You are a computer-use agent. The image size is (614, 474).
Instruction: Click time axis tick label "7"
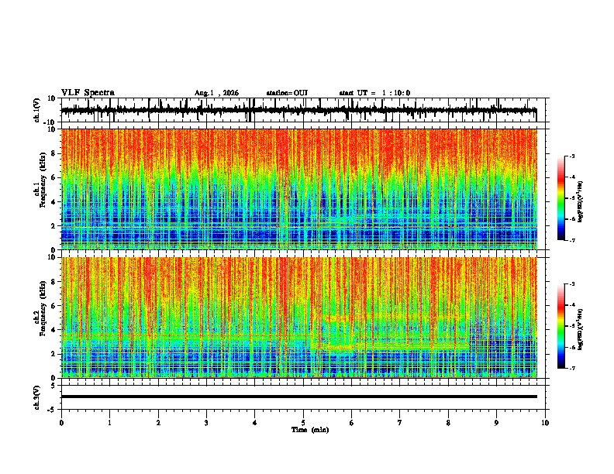(400, 423)
